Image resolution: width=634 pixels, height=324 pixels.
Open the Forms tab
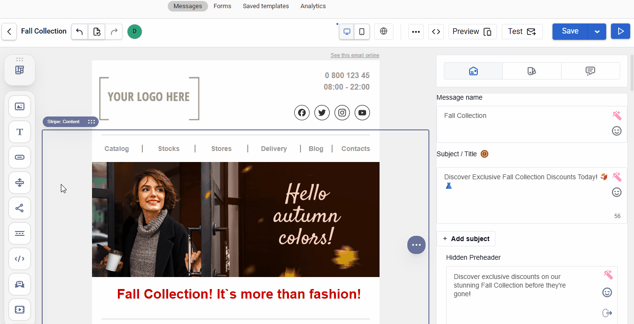222,6
